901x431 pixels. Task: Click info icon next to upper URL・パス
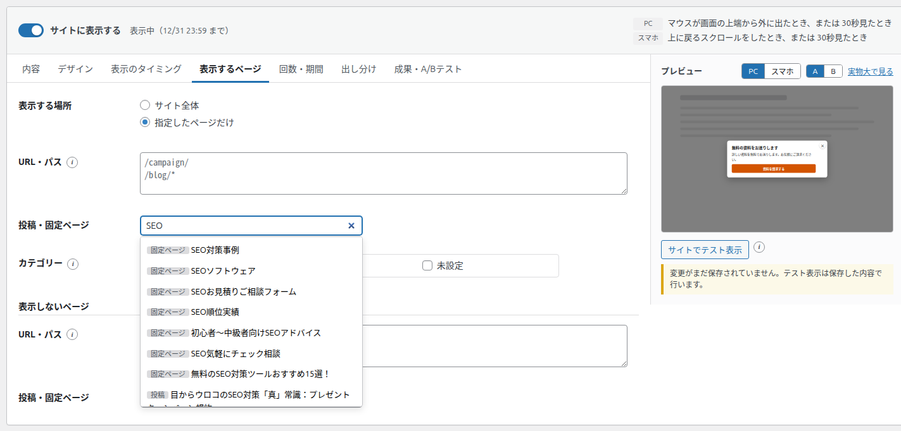(x=72, y=162)
